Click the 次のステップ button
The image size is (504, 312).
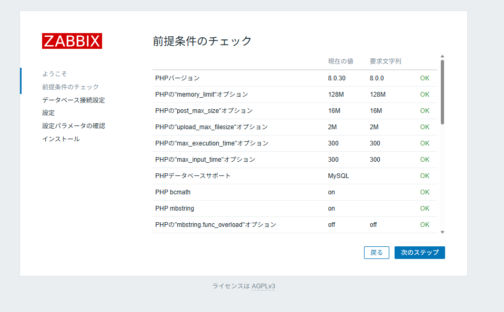pyautogui.click(x=419, y=252)
